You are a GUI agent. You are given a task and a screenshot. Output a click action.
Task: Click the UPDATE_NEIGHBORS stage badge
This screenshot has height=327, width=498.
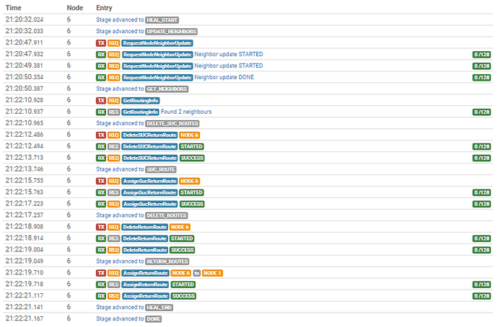click(171, 32)
